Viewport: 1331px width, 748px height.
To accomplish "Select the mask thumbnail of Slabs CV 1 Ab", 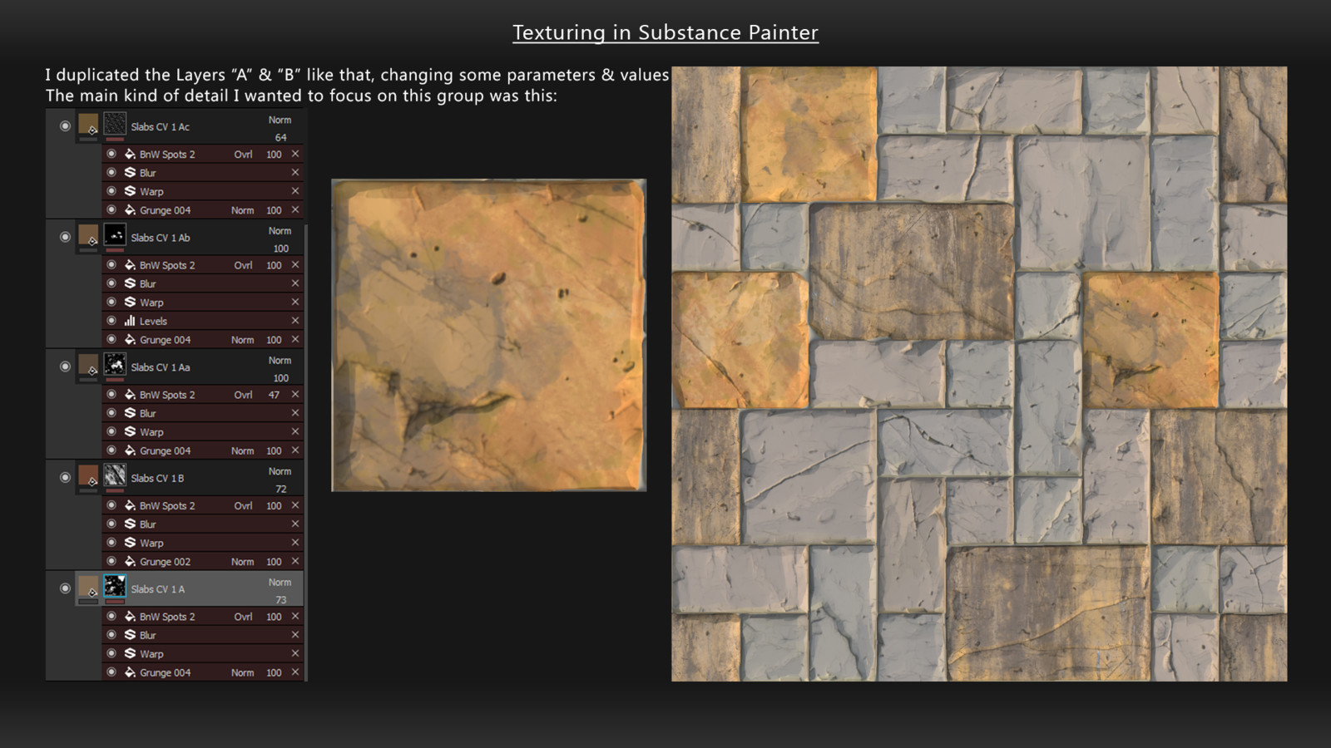I will (115, 235).
